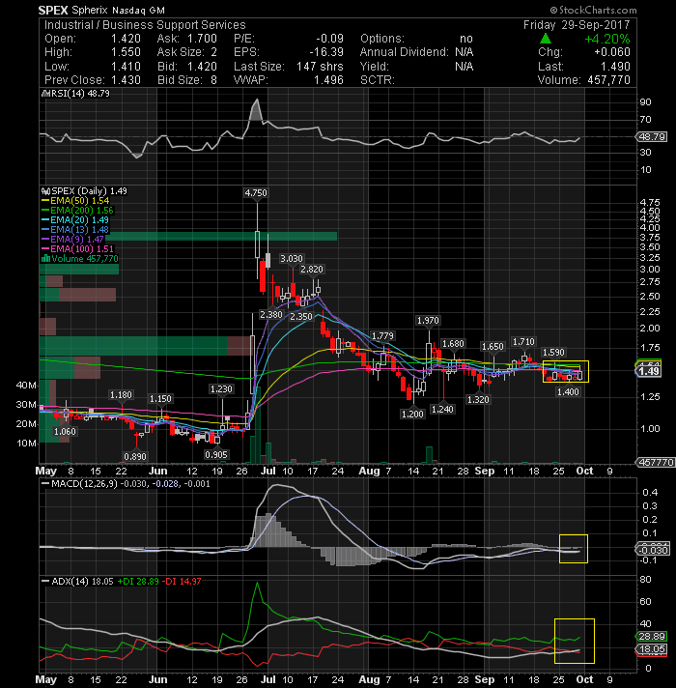Click the 1.970 price label
This screenshot has height=688, width=676.
click(428, 321)
